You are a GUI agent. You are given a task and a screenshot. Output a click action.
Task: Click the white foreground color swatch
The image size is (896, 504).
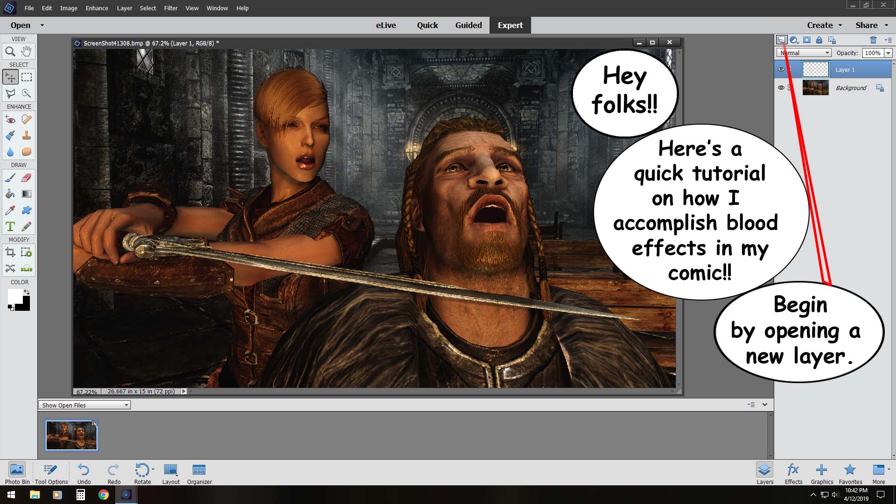pyautogui.click(x=14, y=296)
